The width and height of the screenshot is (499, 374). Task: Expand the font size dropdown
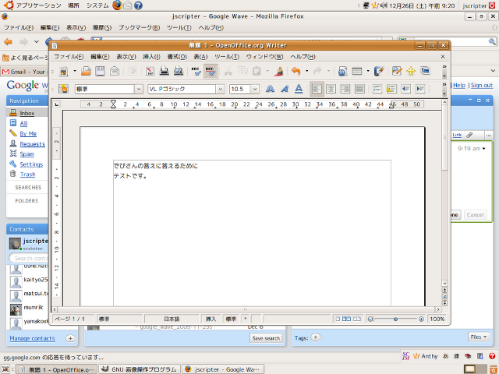tap(255, 89)
